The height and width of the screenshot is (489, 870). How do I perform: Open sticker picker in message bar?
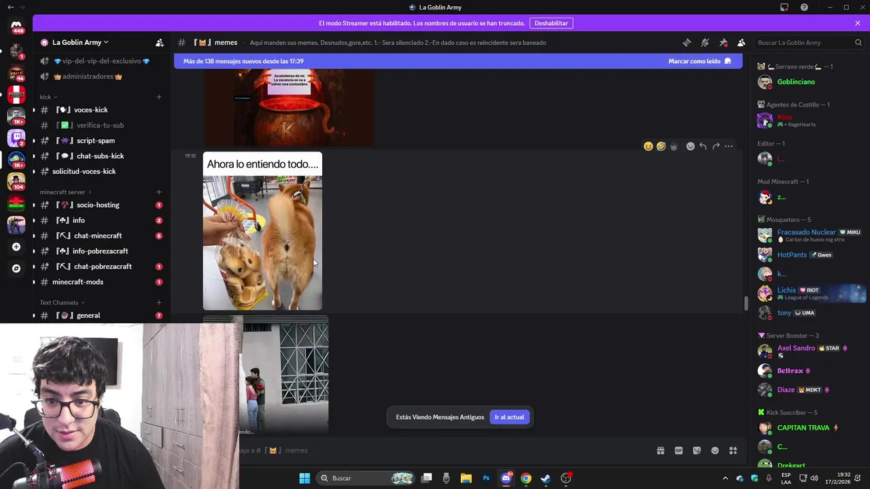pyautogui.click(x=697, y=450)
